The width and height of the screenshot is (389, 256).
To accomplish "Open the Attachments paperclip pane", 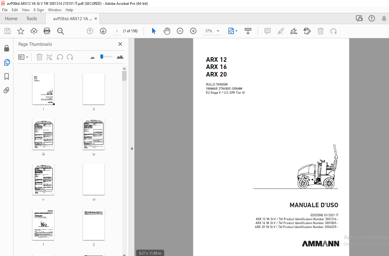I will pos(7,90).
